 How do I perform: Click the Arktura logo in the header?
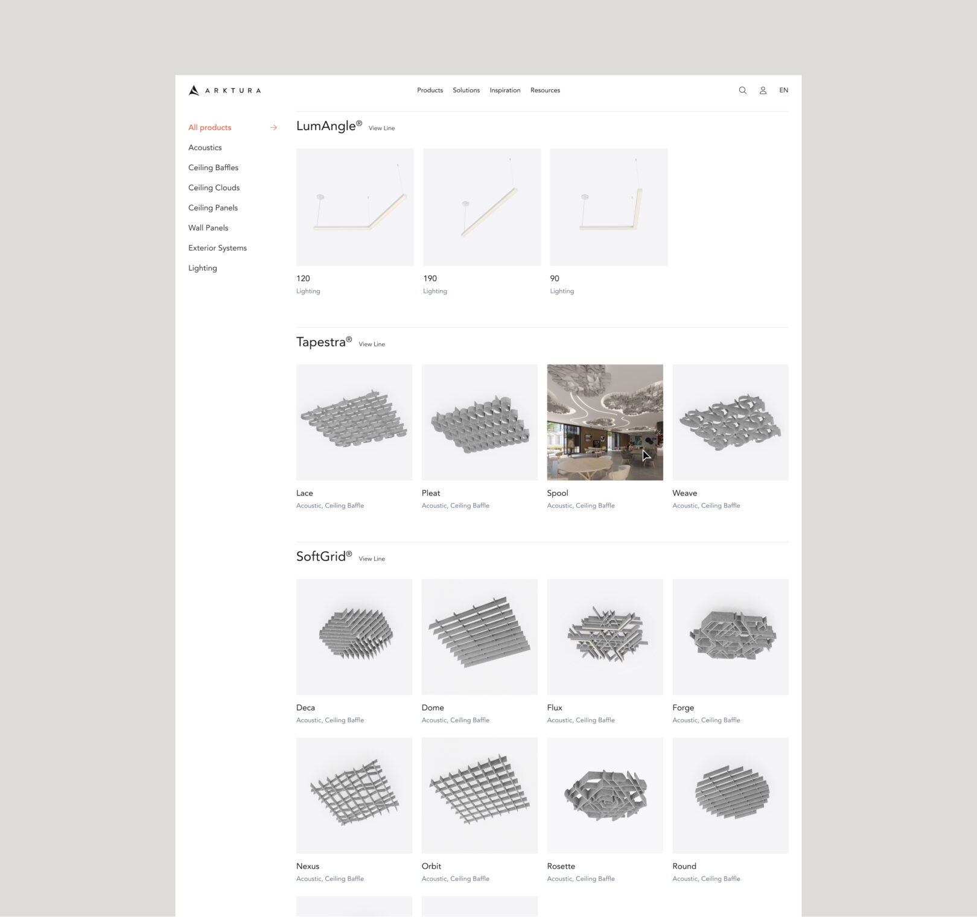(224, 90)
